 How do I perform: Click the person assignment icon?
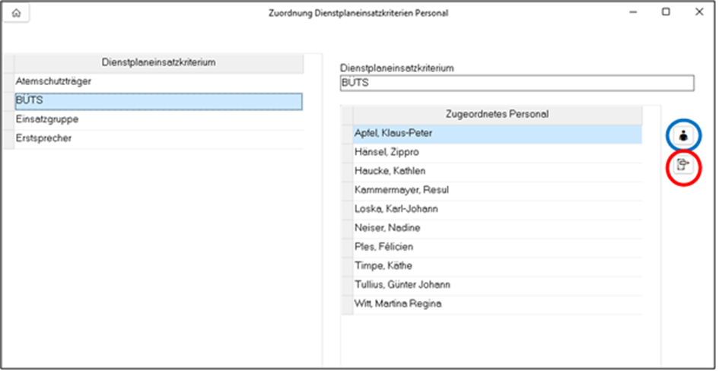683,136
